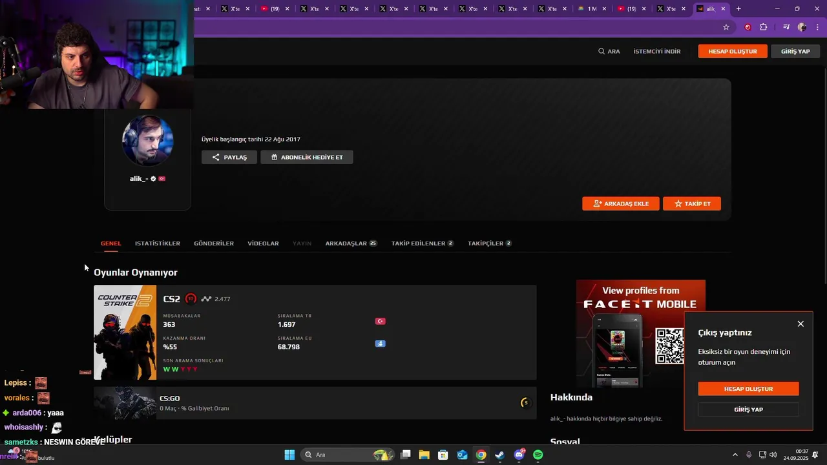Click the verified badge next to alik_-

(x=153, y=178)
